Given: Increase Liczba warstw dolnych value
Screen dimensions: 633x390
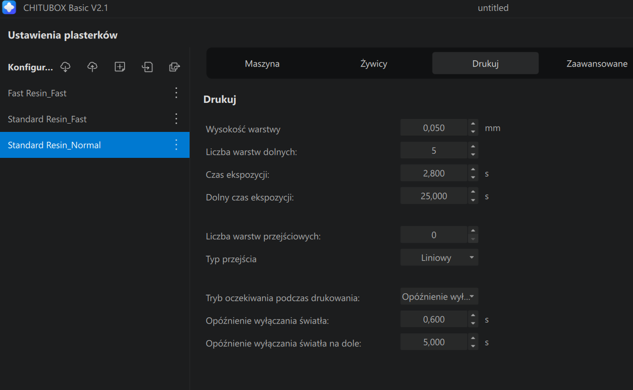Looking at the screenshot, I should click(473, 146).
